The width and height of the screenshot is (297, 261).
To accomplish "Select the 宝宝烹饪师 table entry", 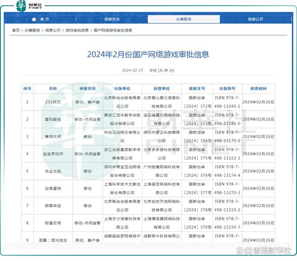I will (x=53, y=153).
